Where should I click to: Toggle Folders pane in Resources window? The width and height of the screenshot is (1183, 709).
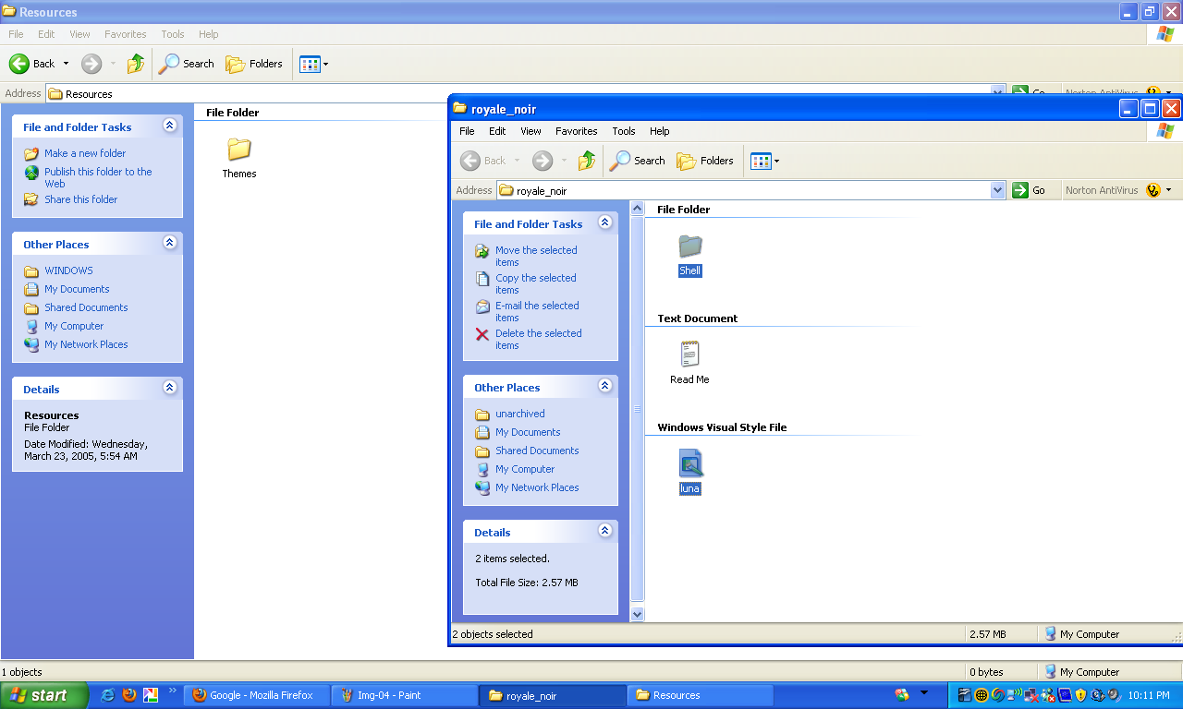click(x=255, y=64)
